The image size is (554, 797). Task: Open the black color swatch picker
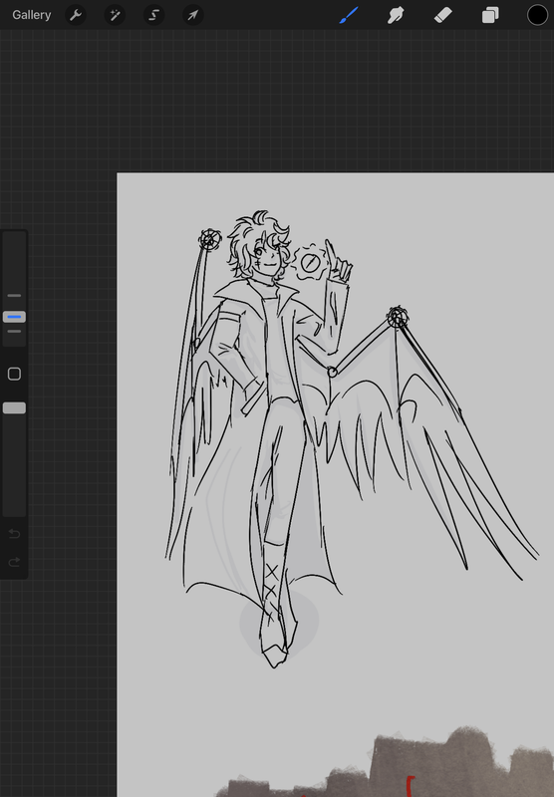click(x=537, y=15)
